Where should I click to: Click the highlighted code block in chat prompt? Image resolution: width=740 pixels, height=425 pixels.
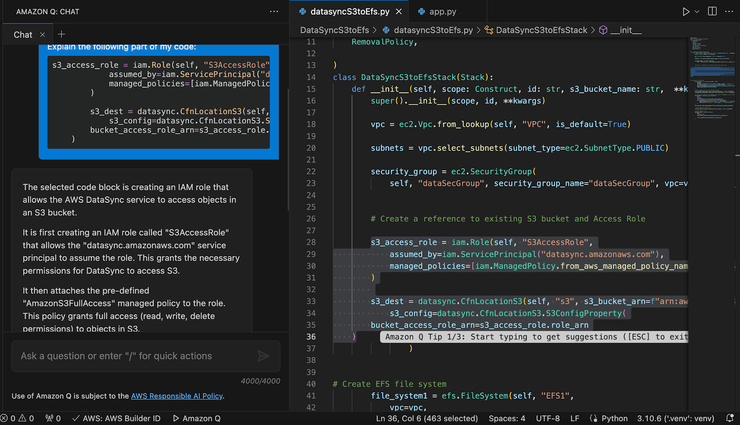point(159,102)
